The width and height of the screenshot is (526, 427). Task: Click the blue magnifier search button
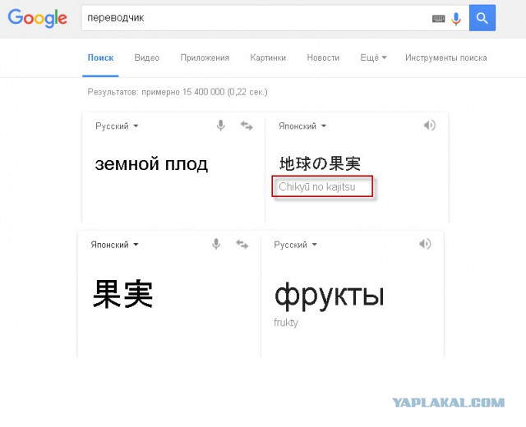click(482, 18)
